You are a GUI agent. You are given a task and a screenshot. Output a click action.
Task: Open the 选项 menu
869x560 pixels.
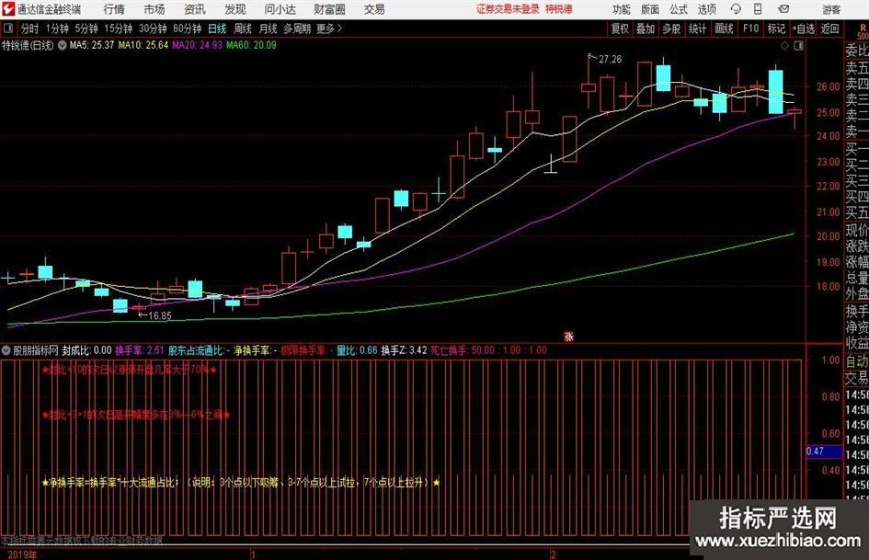point(706,9)
